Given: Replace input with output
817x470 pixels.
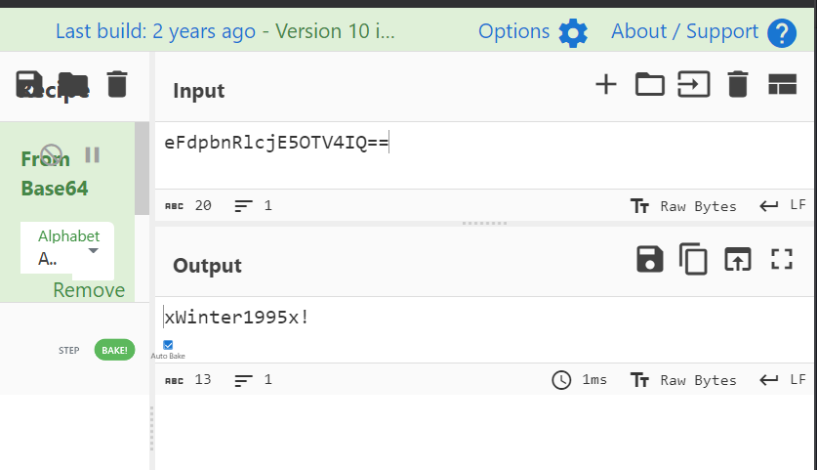Looking at the screenshot, I should tap(738, 259).
